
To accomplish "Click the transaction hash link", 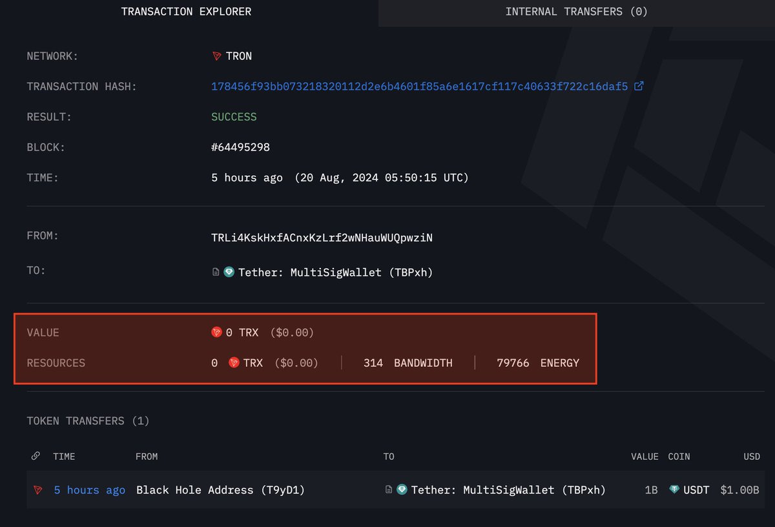I will pos(420,87).
